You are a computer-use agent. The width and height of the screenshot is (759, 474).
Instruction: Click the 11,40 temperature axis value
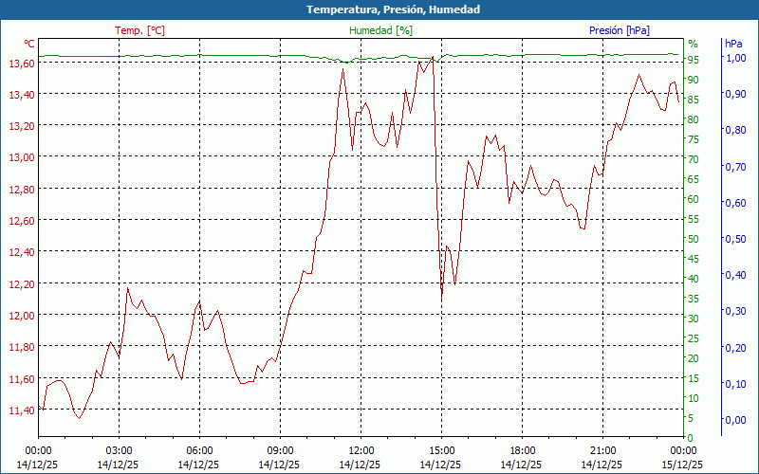[21, 410]
